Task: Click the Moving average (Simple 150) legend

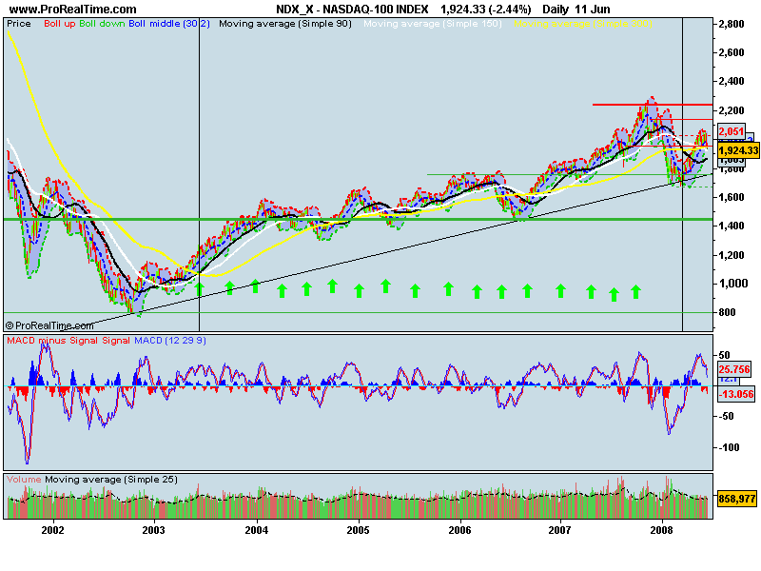Action: click(x=433, y=23)
